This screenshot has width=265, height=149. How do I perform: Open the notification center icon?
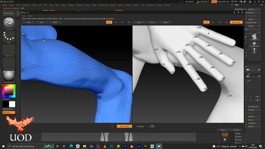[260, 146]
